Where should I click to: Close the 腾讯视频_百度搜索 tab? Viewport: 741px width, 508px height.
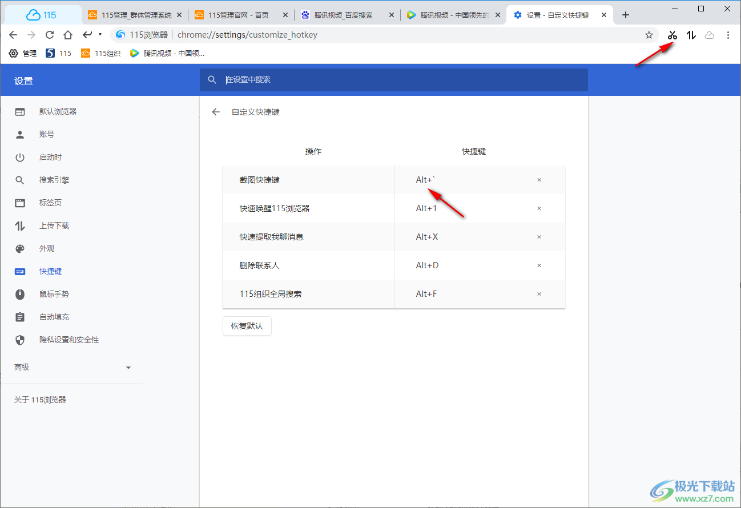[392, 15]
